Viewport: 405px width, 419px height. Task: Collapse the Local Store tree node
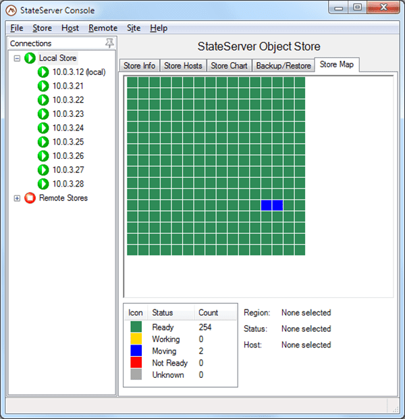click(17, 58)
